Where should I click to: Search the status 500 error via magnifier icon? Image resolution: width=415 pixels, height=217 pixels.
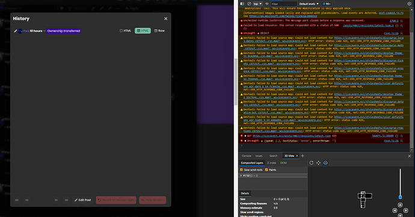click(x=402, y=26)
